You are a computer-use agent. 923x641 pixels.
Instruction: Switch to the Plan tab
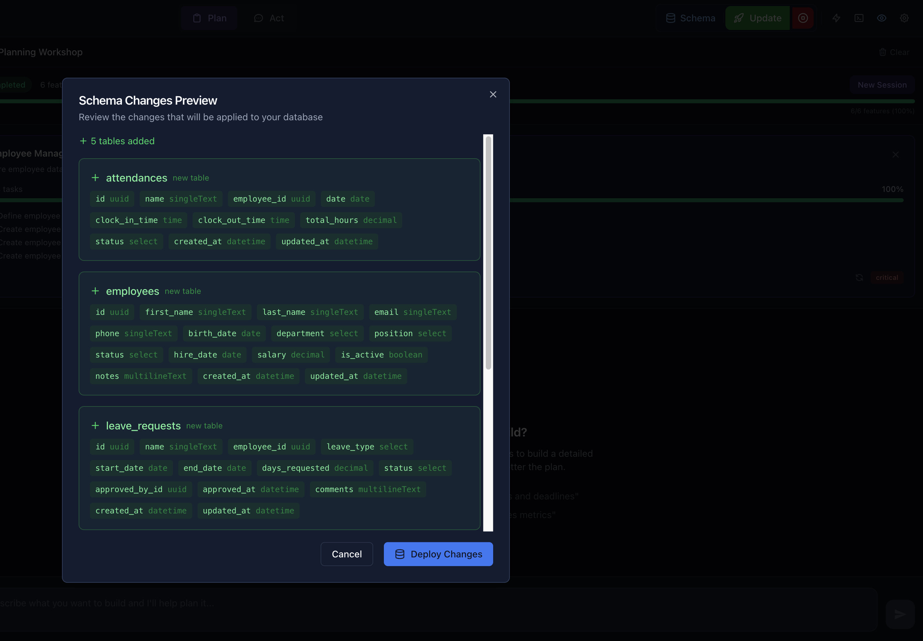tap(209, 18)
